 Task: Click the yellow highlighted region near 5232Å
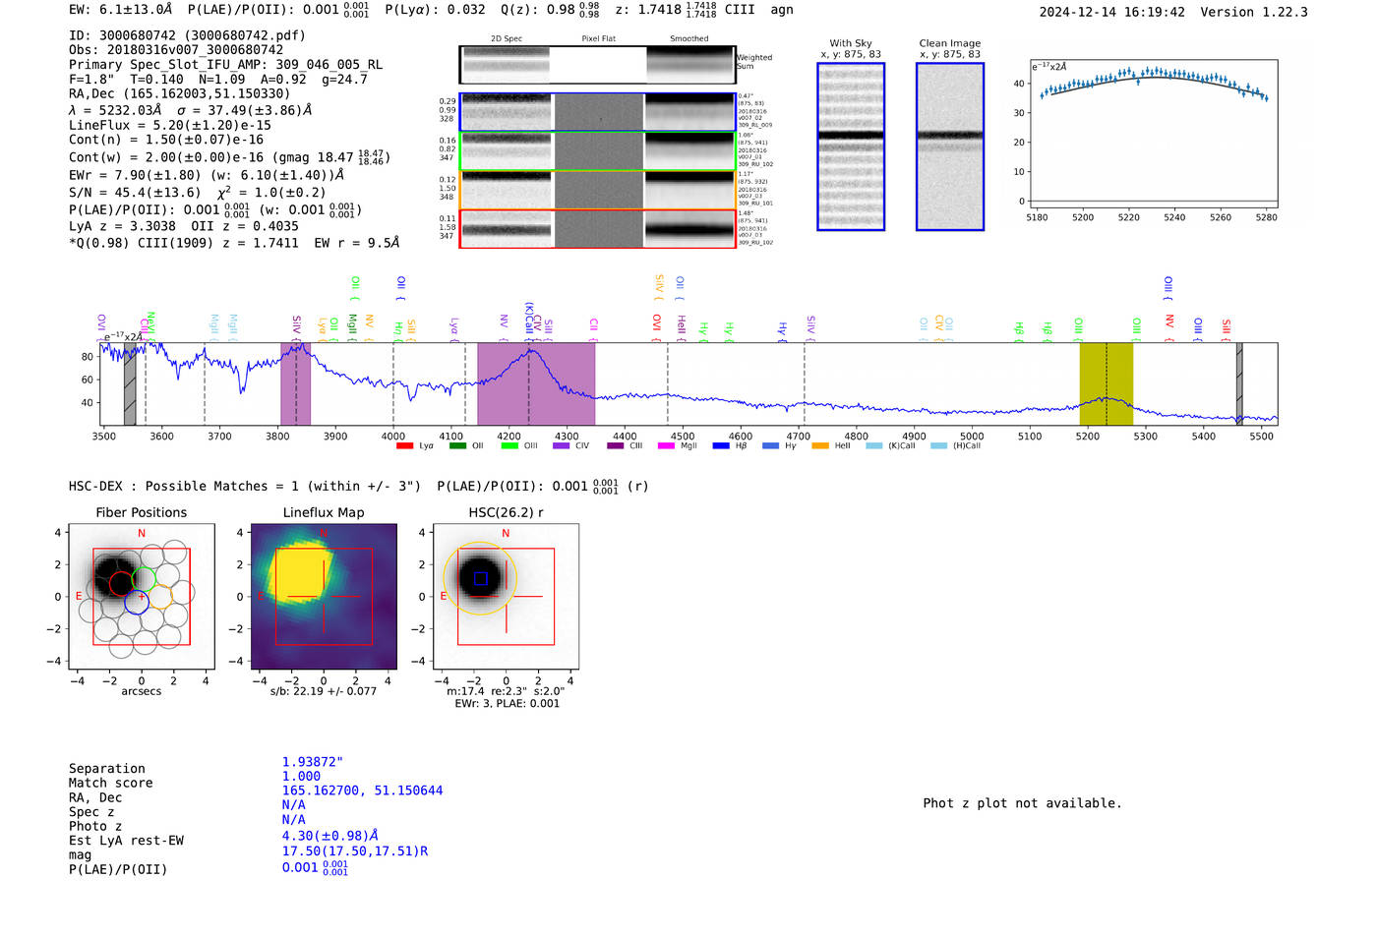(x=1107, y=383)
